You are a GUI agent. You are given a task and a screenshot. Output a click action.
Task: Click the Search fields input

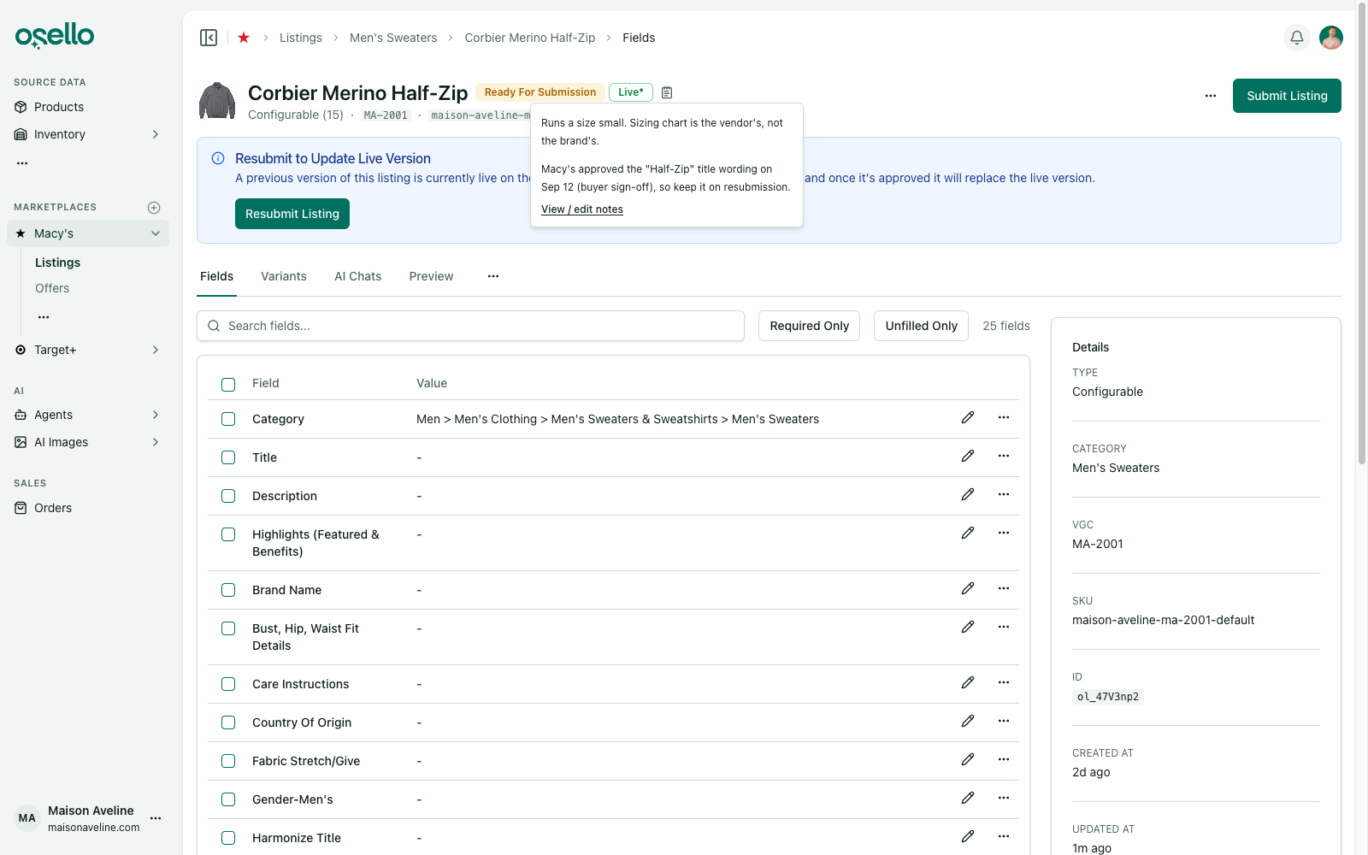tap(470, 326)
